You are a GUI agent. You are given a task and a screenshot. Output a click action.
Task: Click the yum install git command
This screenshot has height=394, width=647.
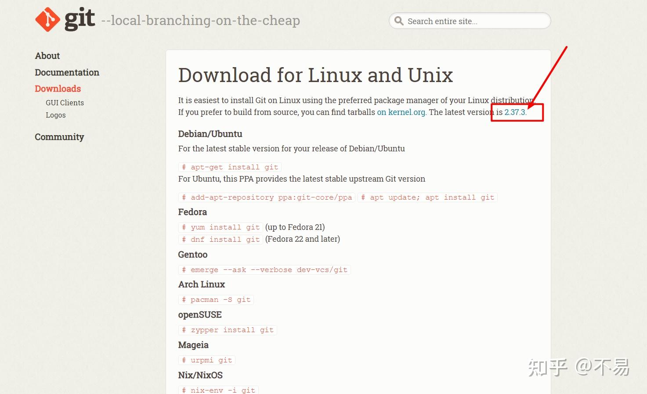click(220, 227)
